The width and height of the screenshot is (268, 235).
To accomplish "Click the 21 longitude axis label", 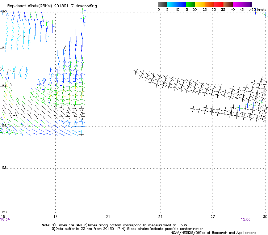I will 108,217.
